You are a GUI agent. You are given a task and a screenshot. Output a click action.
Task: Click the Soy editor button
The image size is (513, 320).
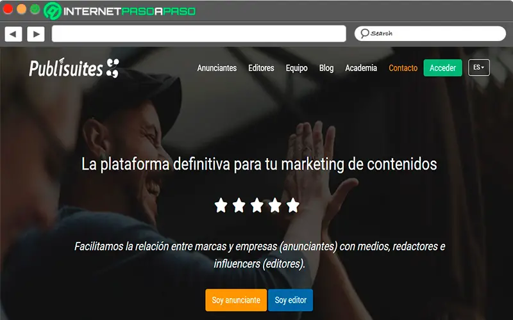pos(290,300)
